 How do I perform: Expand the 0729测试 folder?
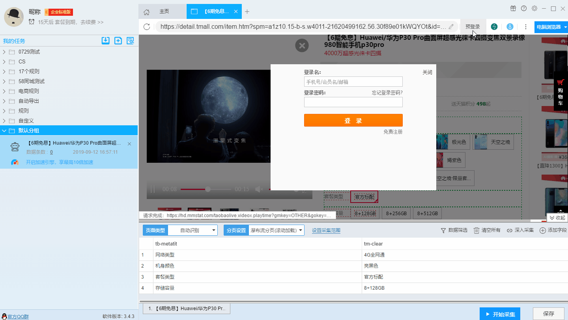pos(4,52)
